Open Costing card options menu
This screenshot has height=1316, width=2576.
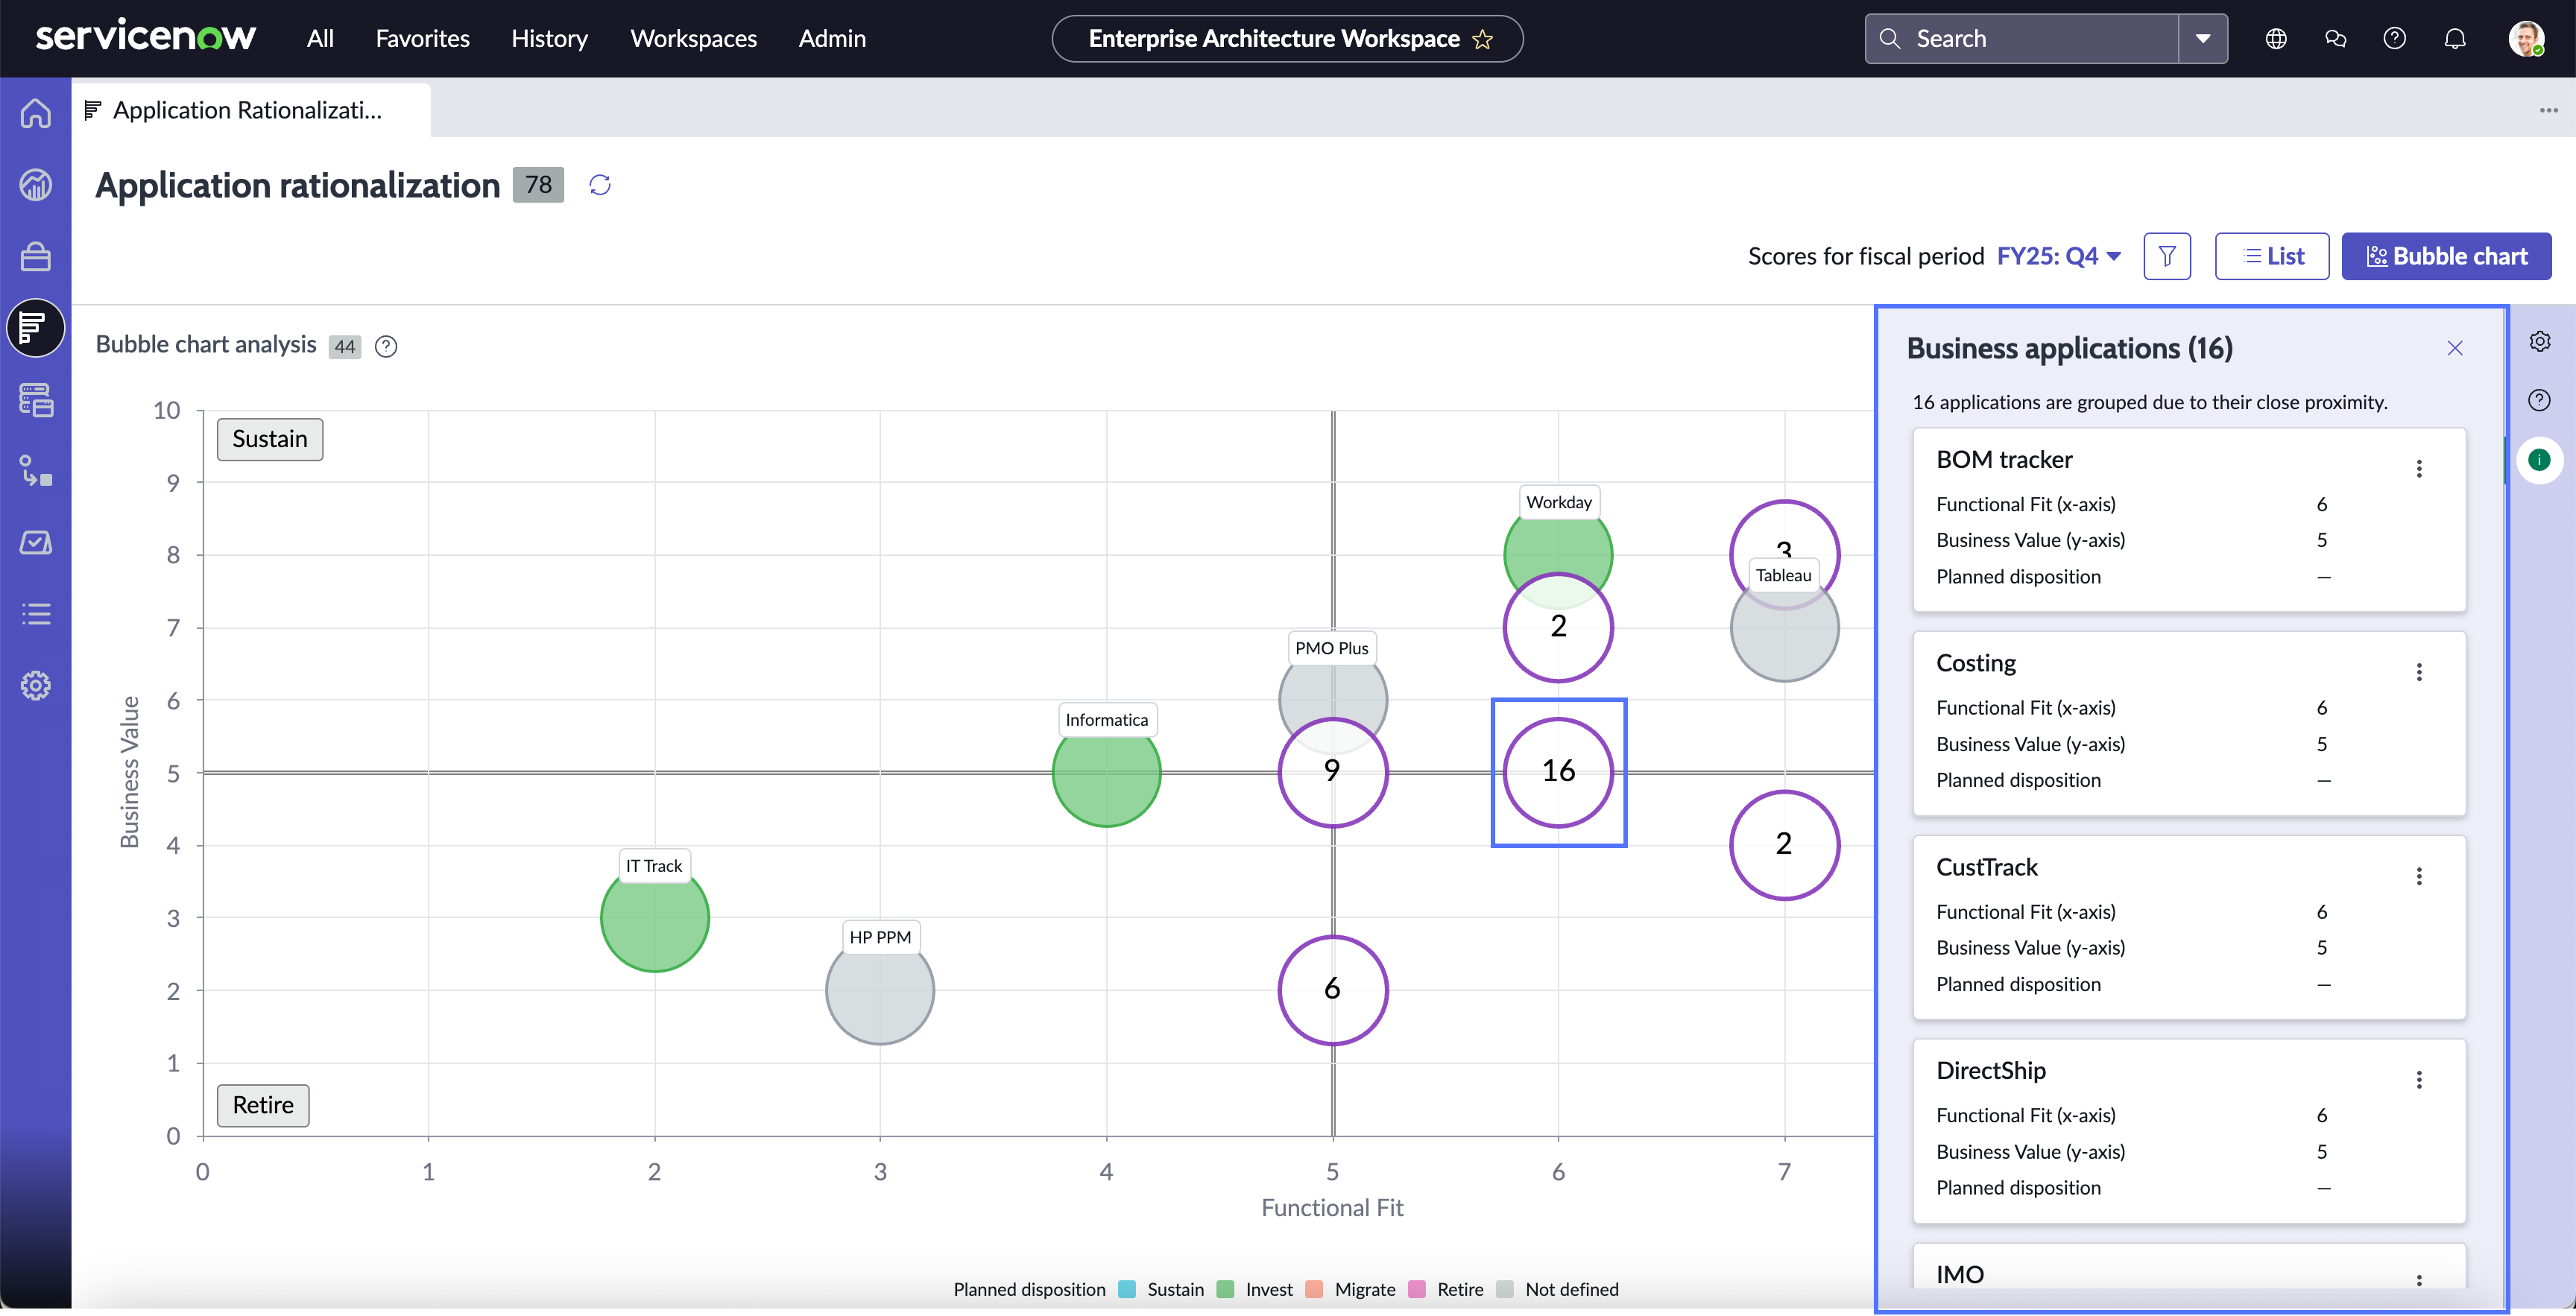(x=2419, y=672)
